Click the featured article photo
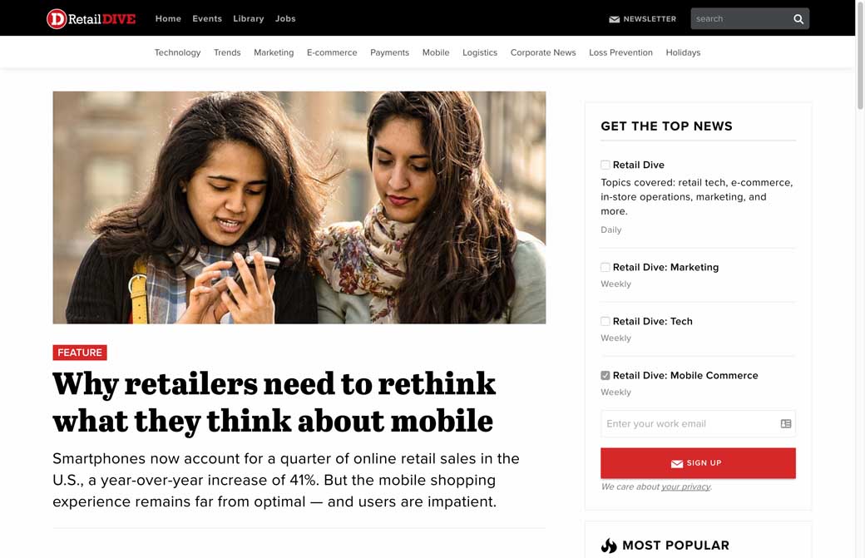Image resolution: width=865 pixels, height=558 pixels. coord(299,207)
